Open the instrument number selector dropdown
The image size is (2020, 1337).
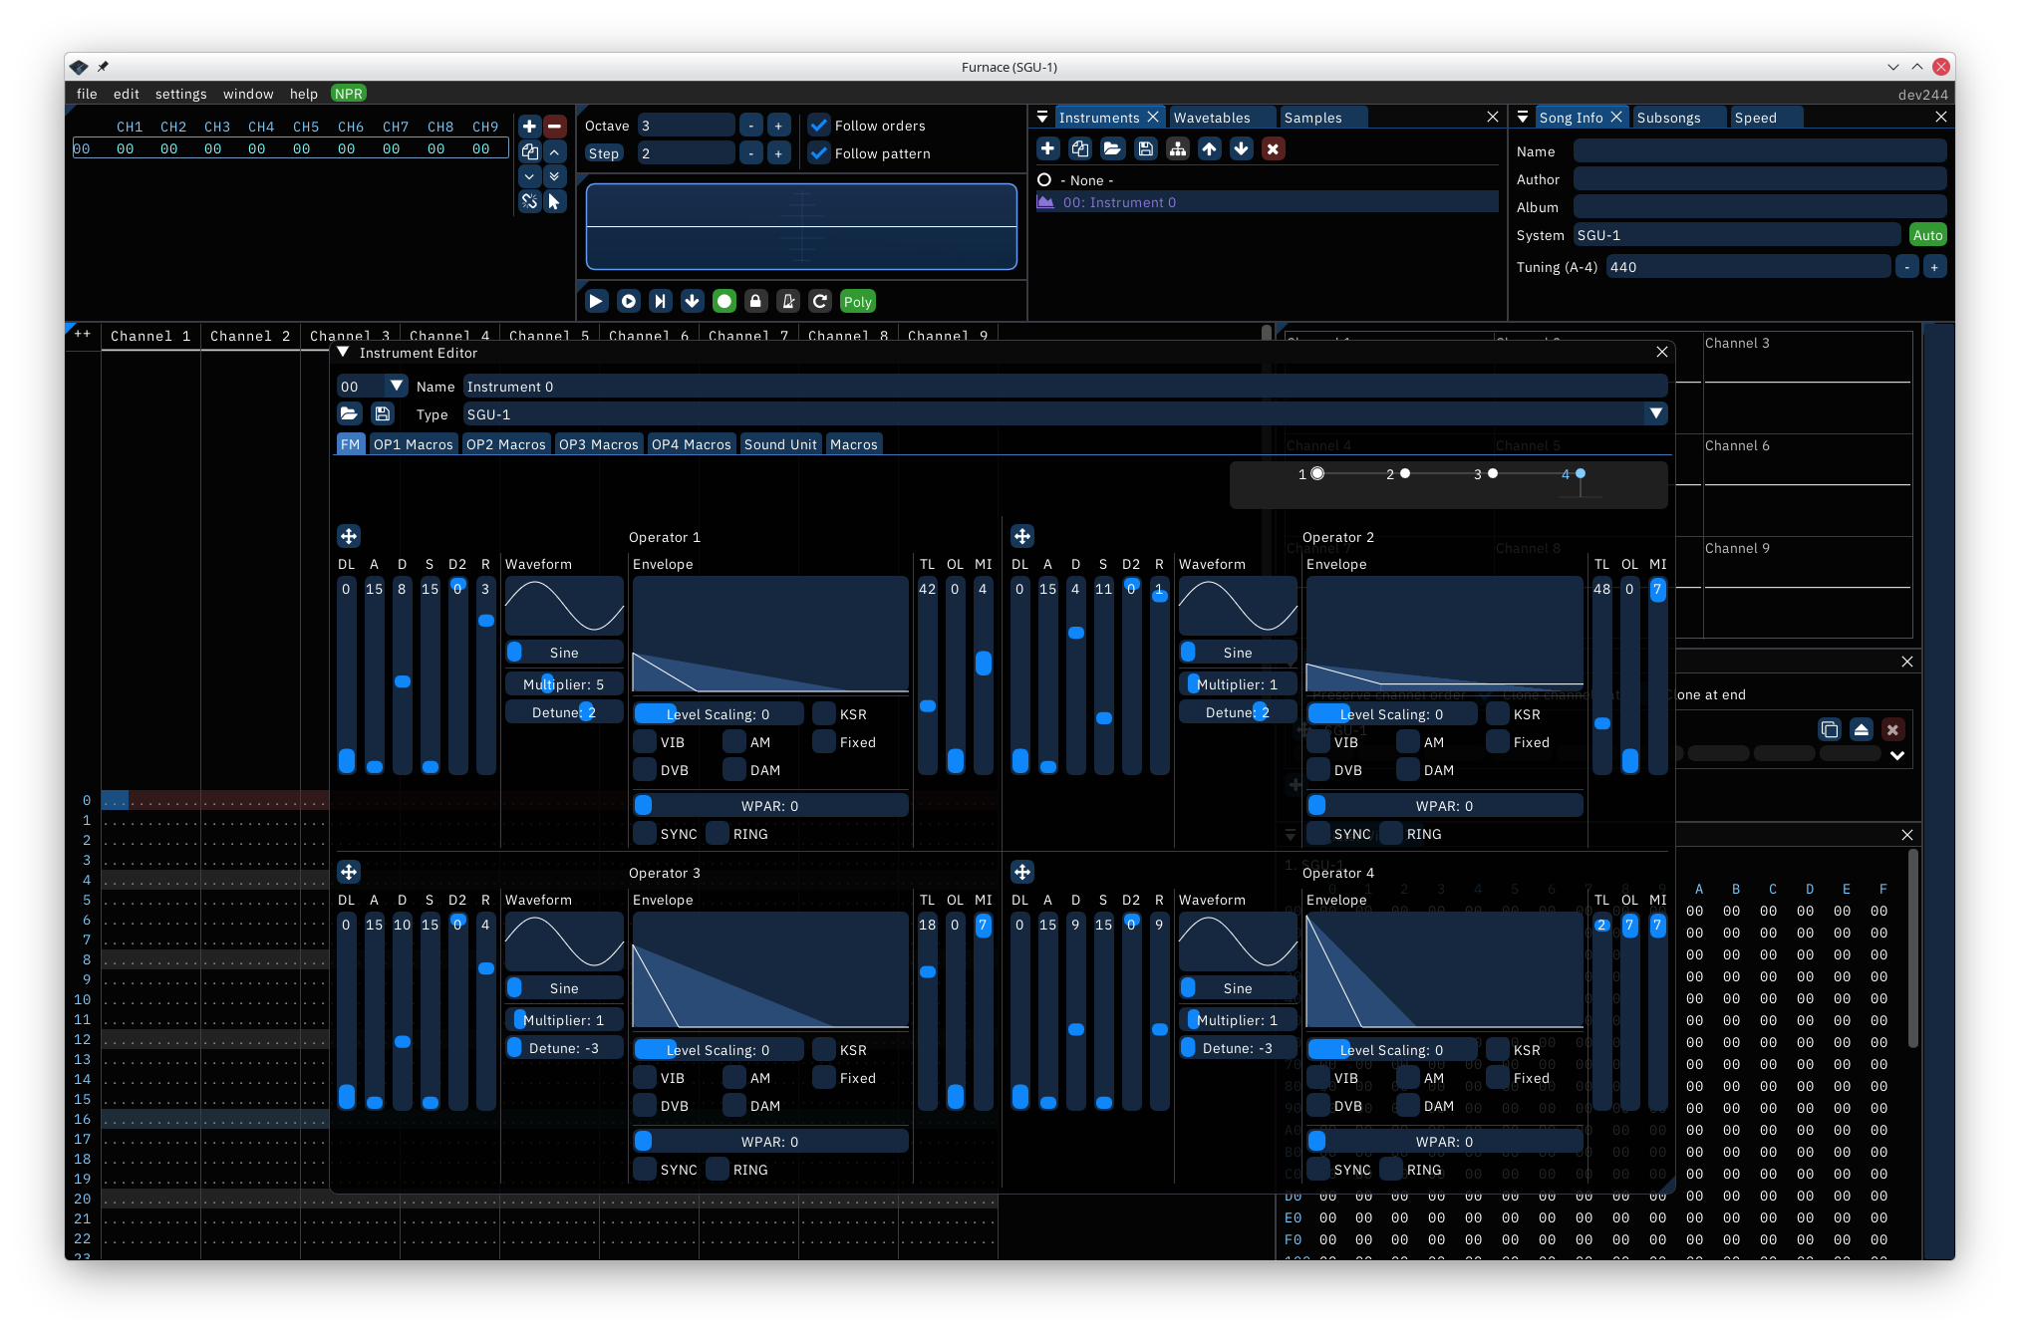tap(396, 386)
